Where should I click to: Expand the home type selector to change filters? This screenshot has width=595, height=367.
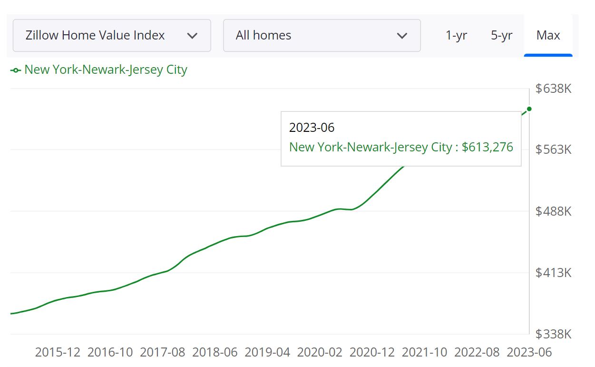[x=322, y=35]
